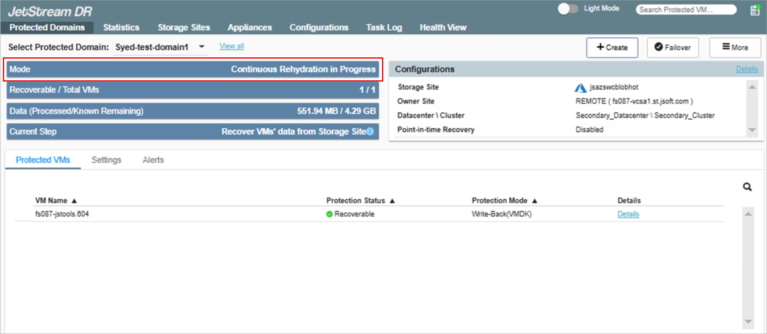Click the clipboard icon in top-right corner

click(755, 10)
